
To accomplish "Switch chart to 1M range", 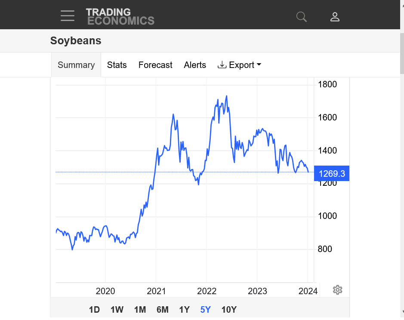I will click(x=140, y=310).
